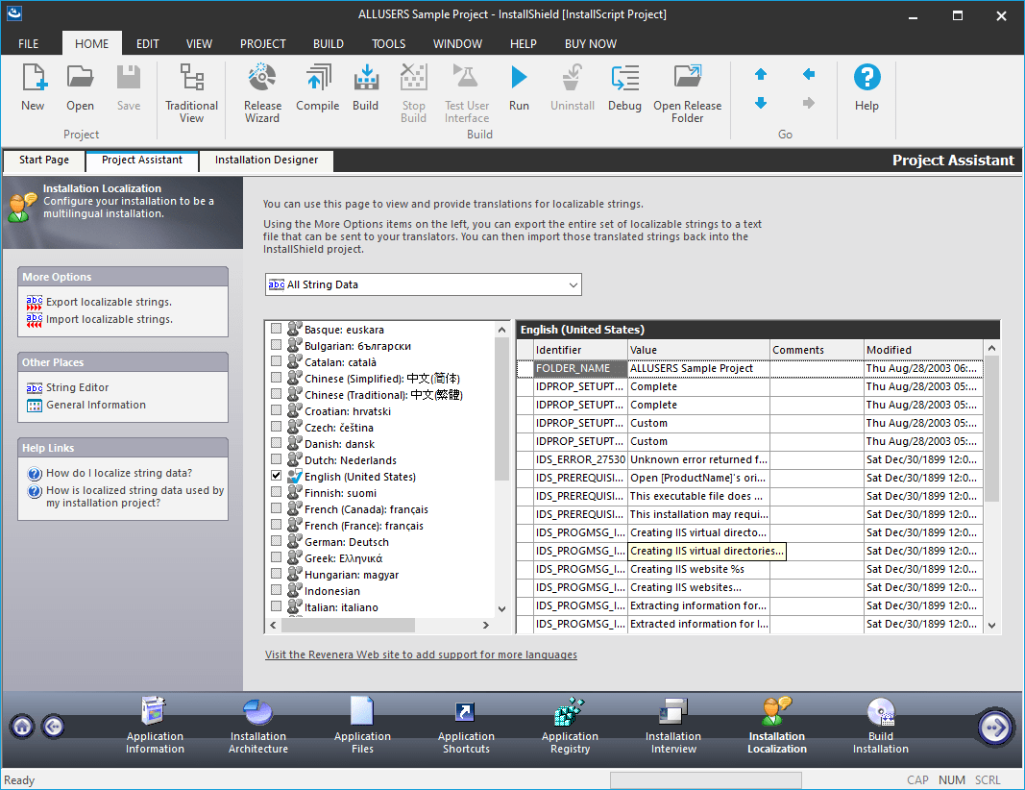1025x790 pixels.
Task: Check the French (France): français language
Action: point(276,526)
